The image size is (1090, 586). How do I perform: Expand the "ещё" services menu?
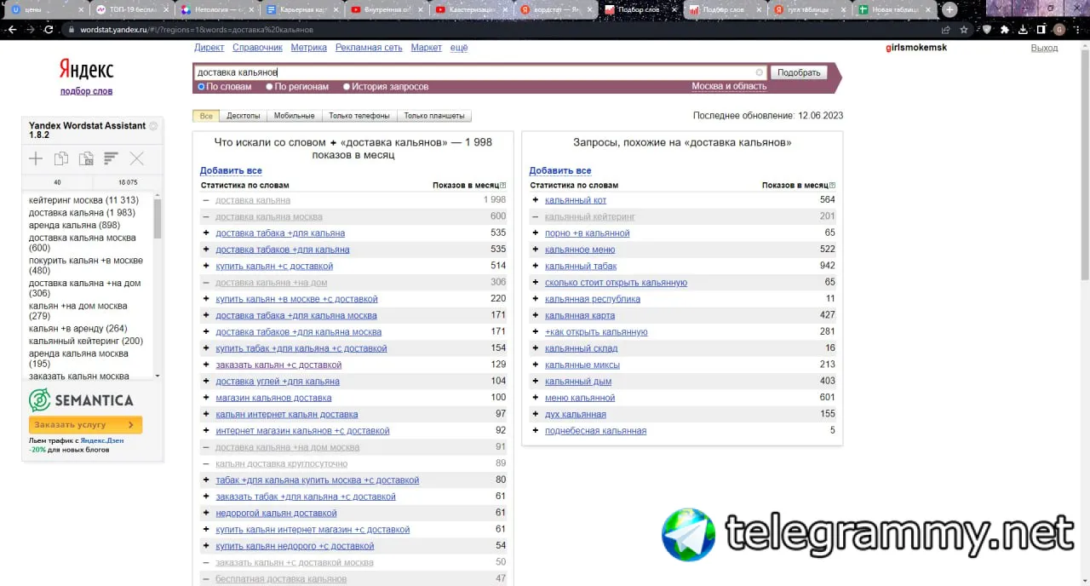click(459, 48)
